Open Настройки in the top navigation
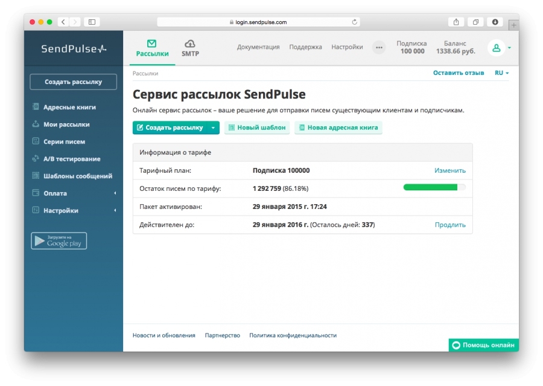The image size is (543, 386). 347,47
